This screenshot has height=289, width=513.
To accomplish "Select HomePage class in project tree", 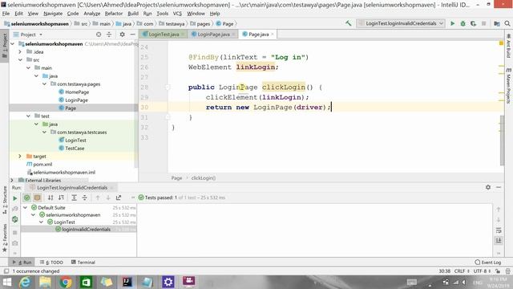I will point(77,92).
